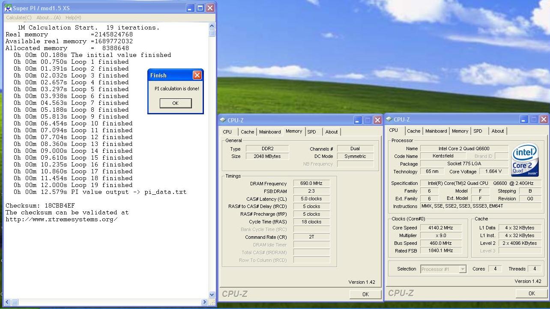Open the About tab in the CPU-Z Memory timings window
The height and width of the screenshot is (309, 550).
[332, 132]
